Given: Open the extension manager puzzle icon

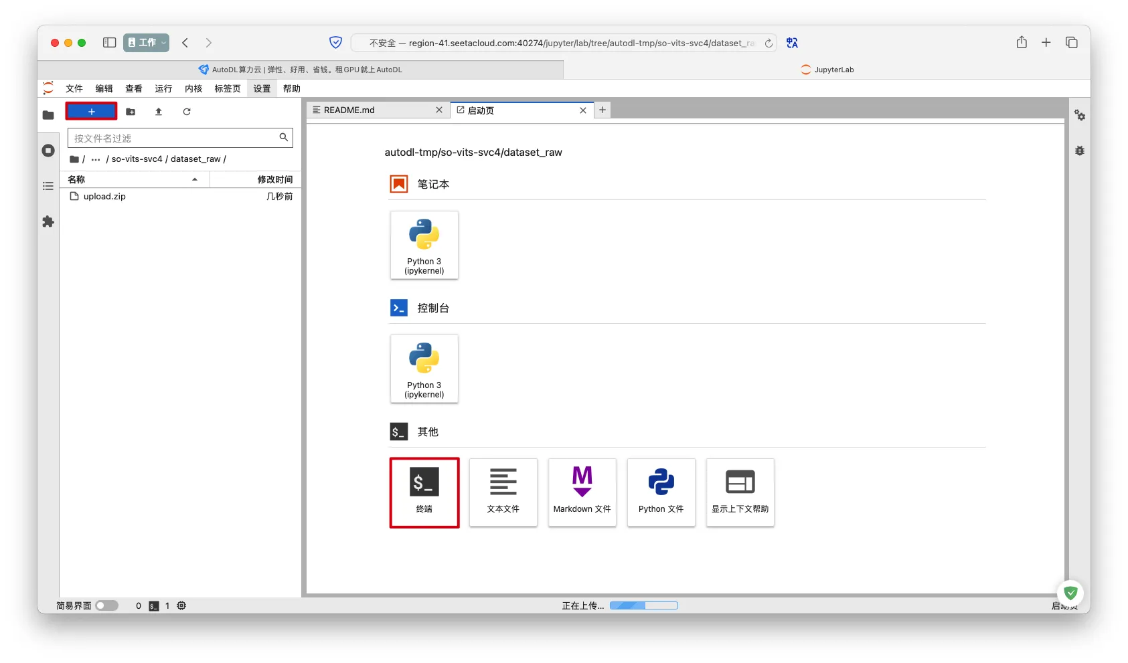Looking at the screenshot, I should pos(48,221).
